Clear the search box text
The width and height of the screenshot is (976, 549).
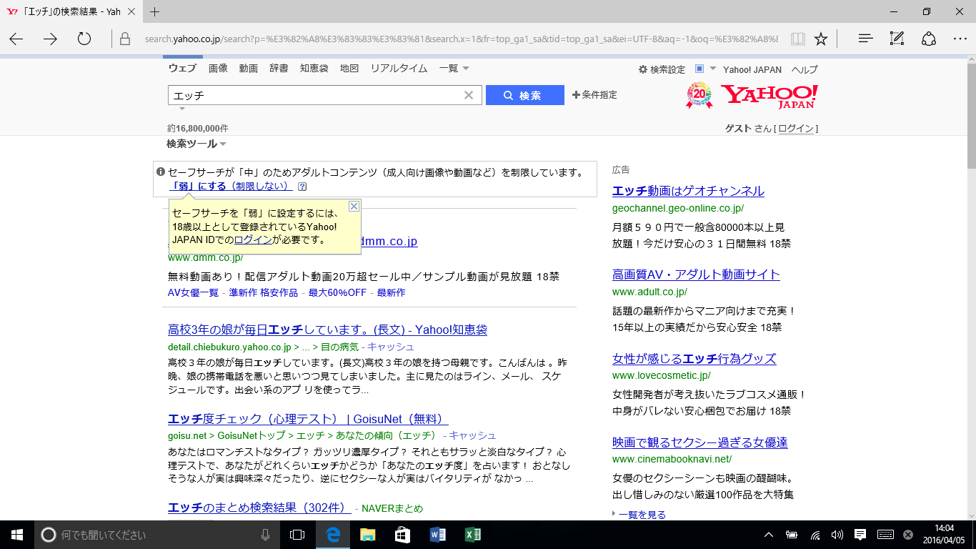click(x=469, y=95)
